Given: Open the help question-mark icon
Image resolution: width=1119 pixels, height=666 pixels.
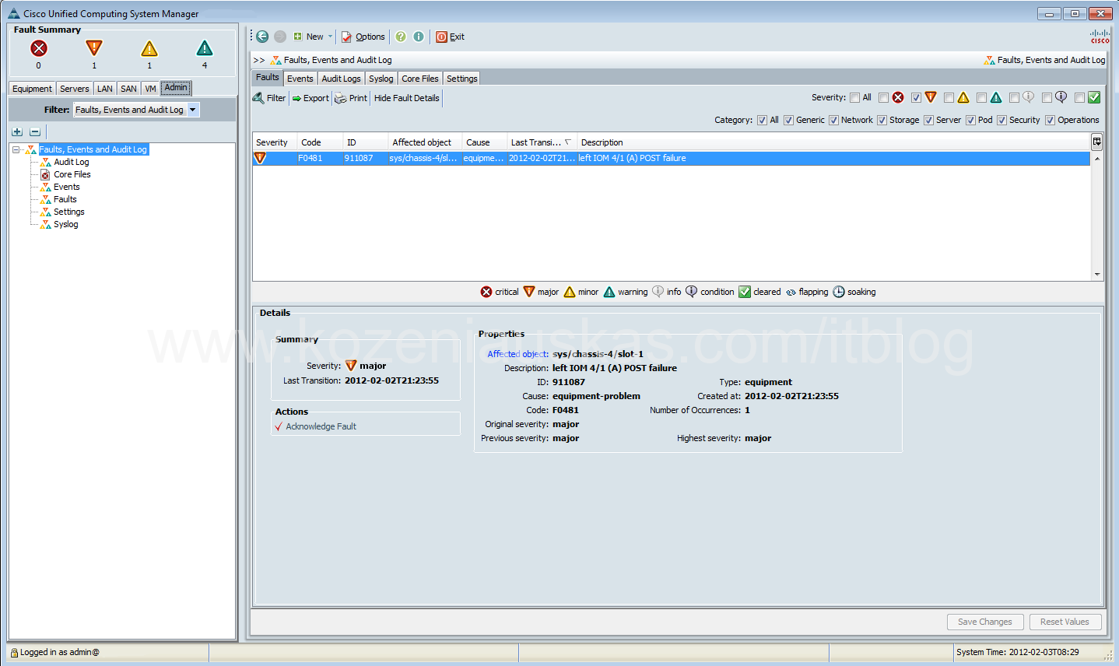Looking at the screenshot, I should pyautogui.click(x=401, y=37).
